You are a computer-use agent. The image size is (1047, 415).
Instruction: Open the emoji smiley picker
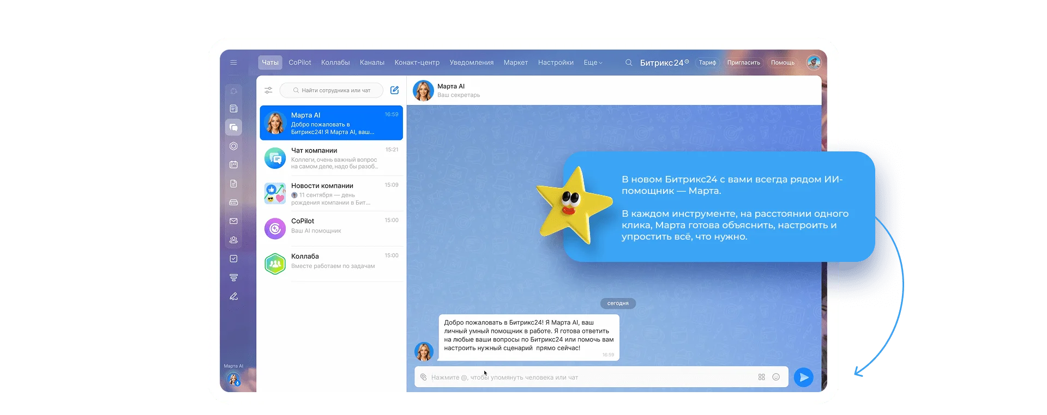pos(776,377)
